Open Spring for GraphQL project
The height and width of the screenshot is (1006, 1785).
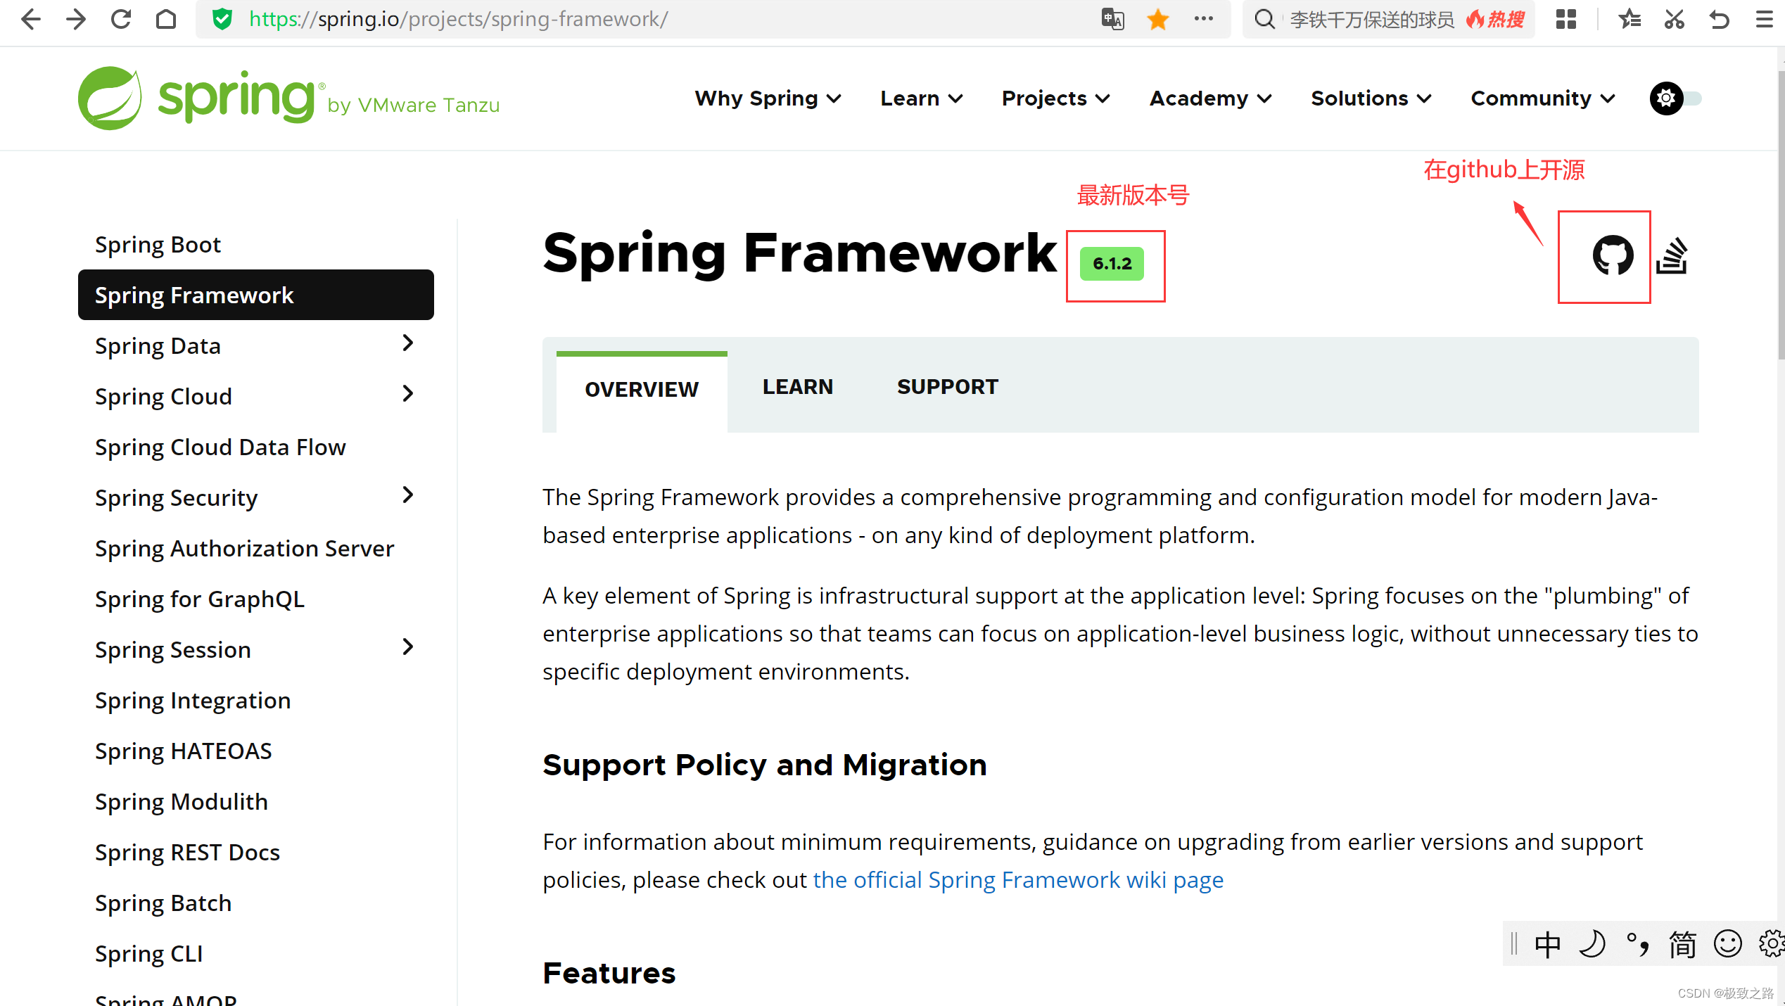tap(200, 599)
